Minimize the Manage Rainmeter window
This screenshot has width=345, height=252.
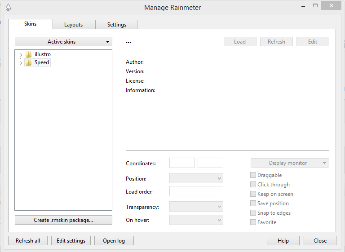(x=303, y=7)
